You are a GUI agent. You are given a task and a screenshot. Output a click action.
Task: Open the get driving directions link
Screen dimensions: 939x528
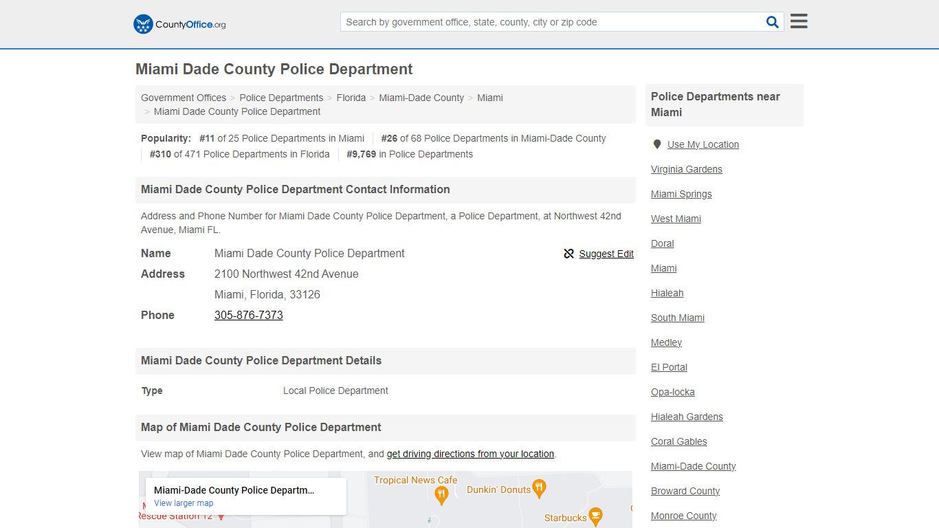(x=470, y=454)
